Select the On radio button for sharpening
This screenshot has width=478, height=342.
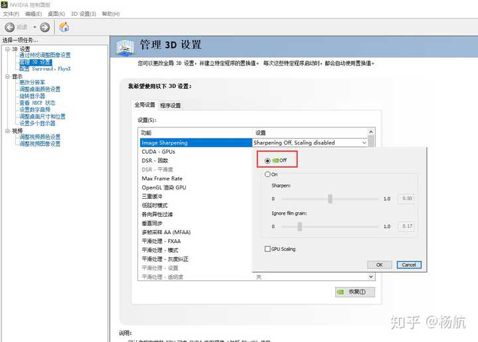click(268, 174)
